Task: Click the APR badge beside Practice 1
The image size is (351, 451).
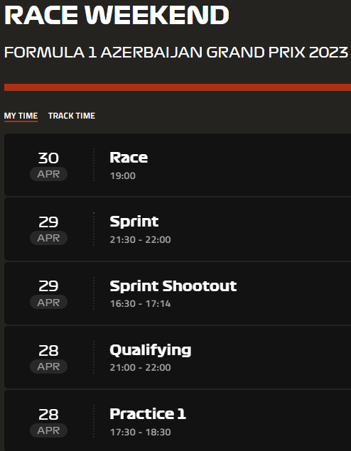Action: click(48, 430)
